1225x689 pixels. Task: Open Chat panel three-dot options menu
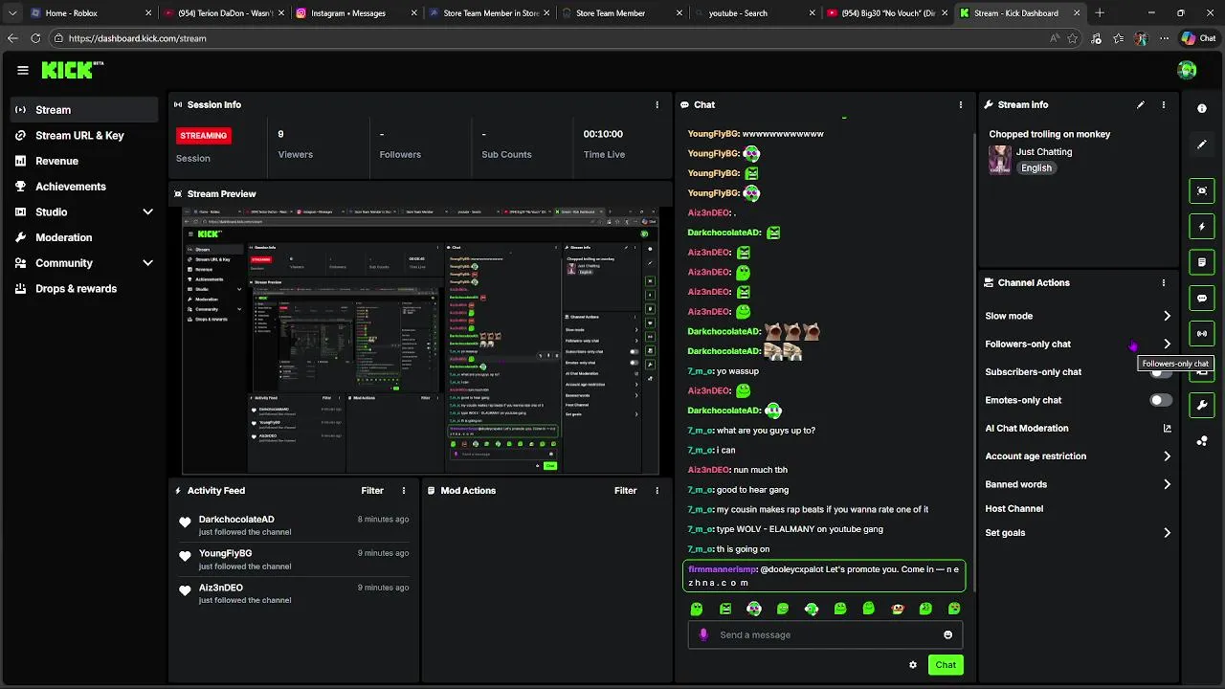point(961,104)
